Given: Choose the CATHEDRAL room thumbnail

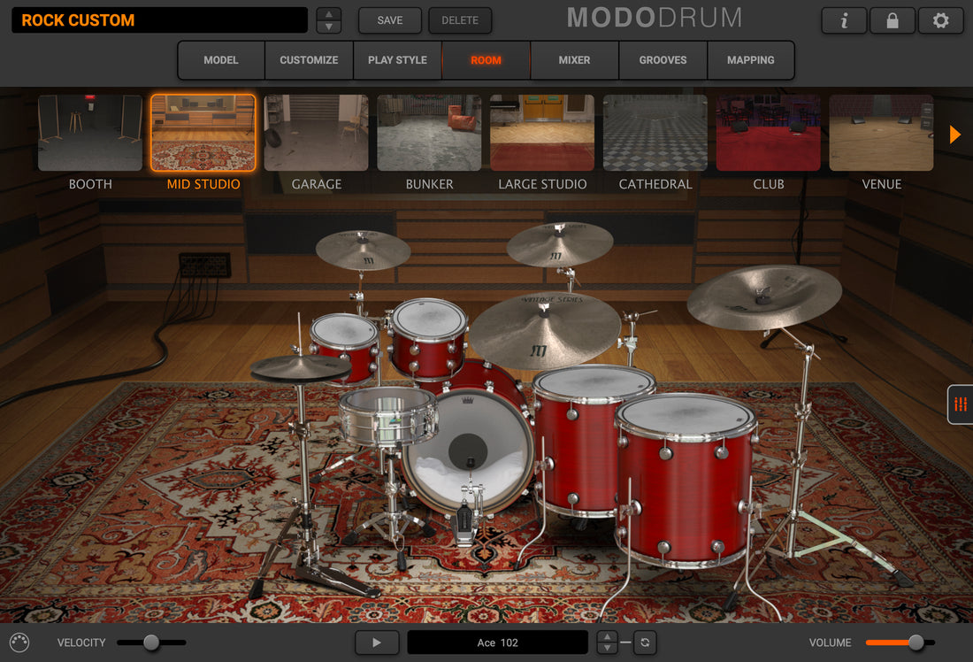Looking at the screenshot, I should (x=655, y=133).
